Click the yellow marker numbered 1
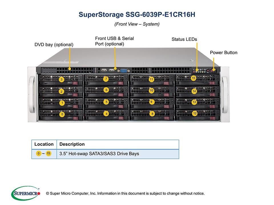Viewport: 274px width, 205px height. pos(63,102)
